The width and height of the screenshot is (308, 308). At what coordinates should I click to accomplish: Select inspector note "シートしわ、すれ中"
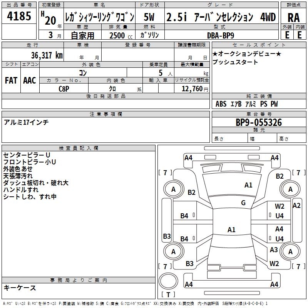tap(30, 197)
